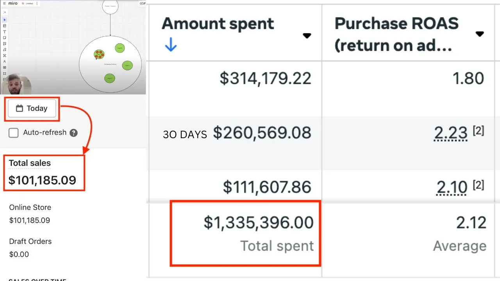
Task: Click the Total sales heading
Action: [30, 163]
